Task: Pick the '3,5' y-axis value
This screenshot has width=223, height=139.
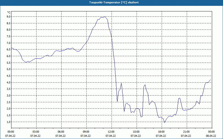Action: (x=9, y=89)
